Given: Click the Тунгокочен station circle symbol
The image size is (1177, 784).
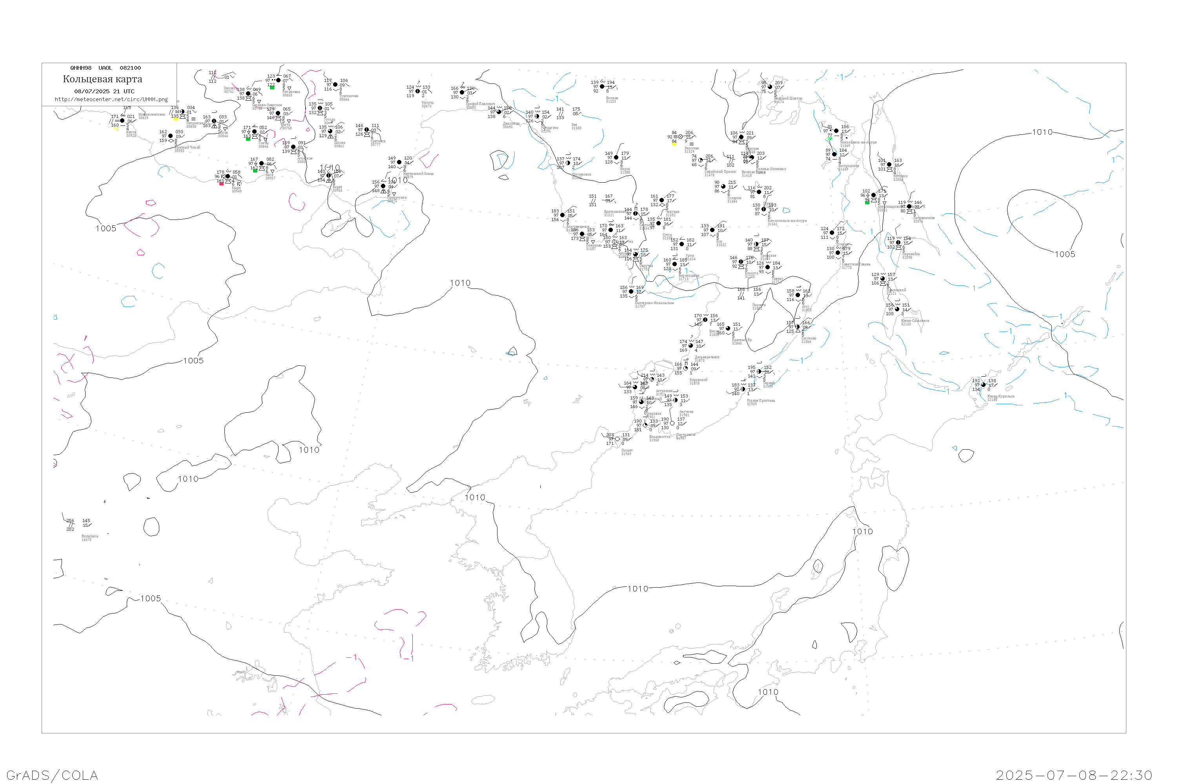Looking at the screenshot, I should pyautogui.click(x=335, y=85).
